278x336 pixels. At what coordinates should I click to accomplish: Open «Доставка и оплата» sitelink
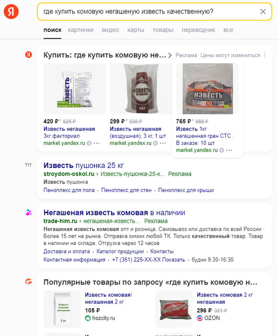point(67,252)
